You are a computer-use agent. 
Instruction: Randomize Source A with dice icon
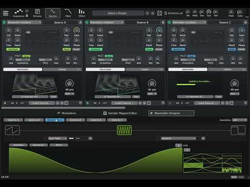pyautogui.click(x=66, y=103)
